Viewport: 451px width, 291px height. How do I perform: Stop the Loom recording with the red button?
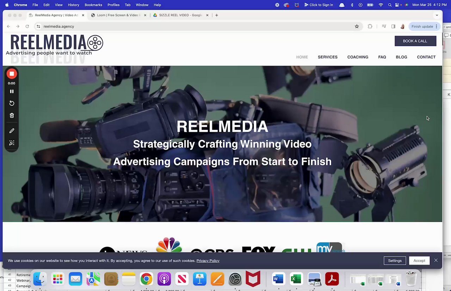tap(12, 74)
